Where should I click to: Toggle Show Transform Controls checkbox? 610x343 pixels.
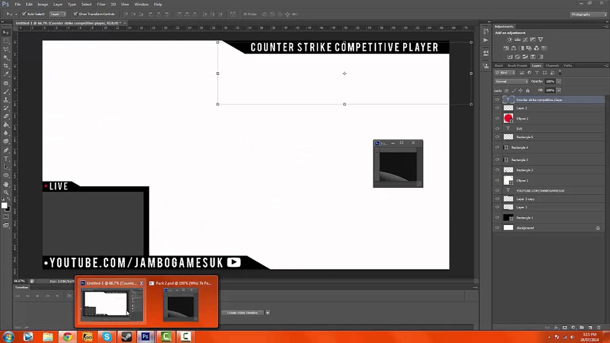[75, 14]
